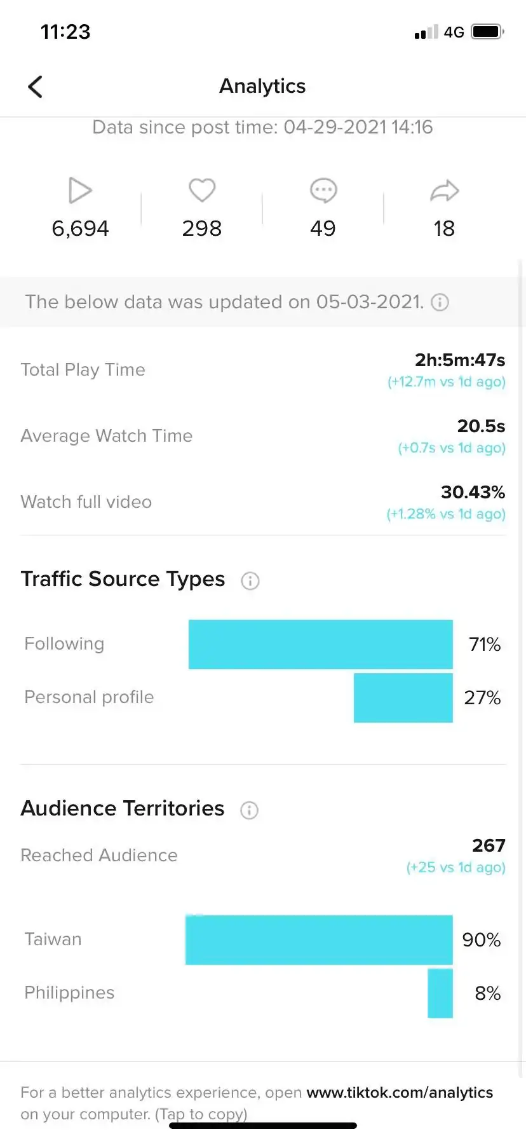The image size is (526, 1139).
Task: Open the info icon next to data update notice
Action: [x=440, y=302]
